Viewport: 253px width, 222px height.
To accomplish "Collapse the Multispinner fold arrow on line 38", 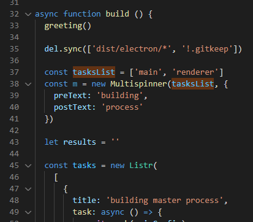I will pyautogui.click(x=28, y=84).
